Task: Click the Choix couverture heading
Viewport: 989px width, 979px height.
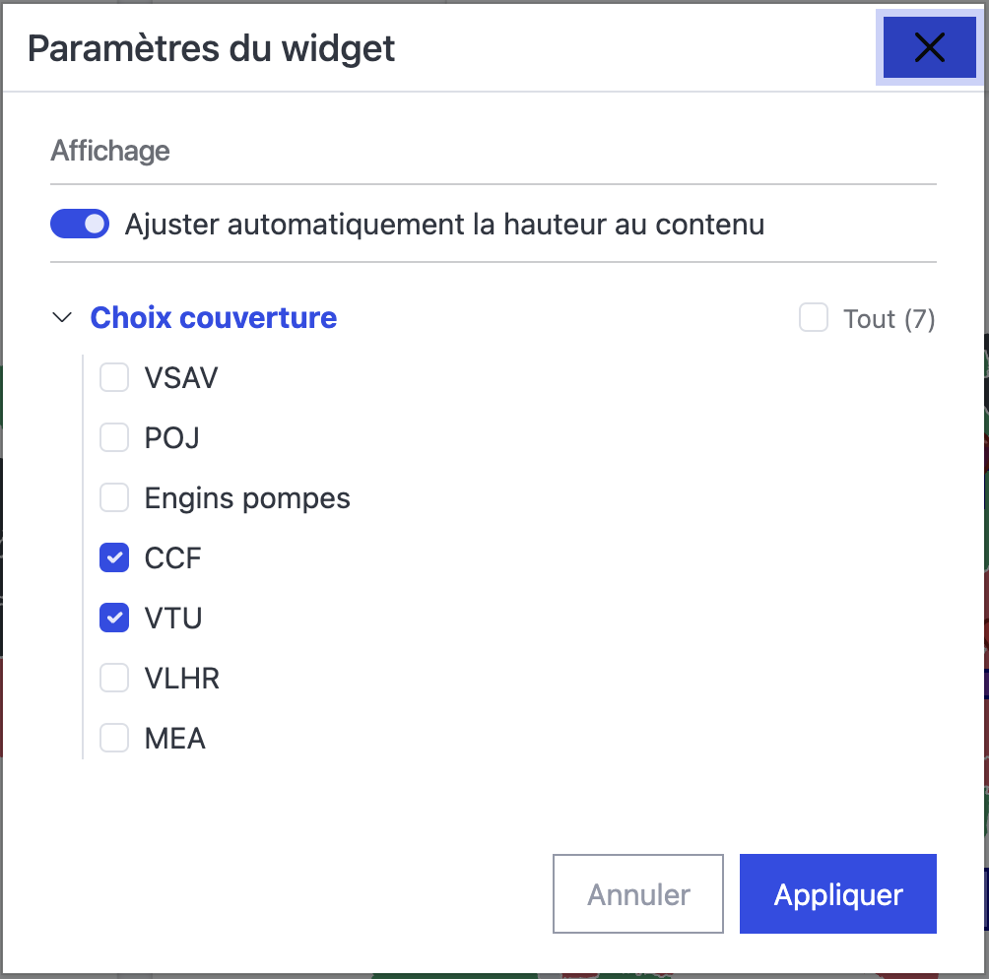Action: click(214, 318)
